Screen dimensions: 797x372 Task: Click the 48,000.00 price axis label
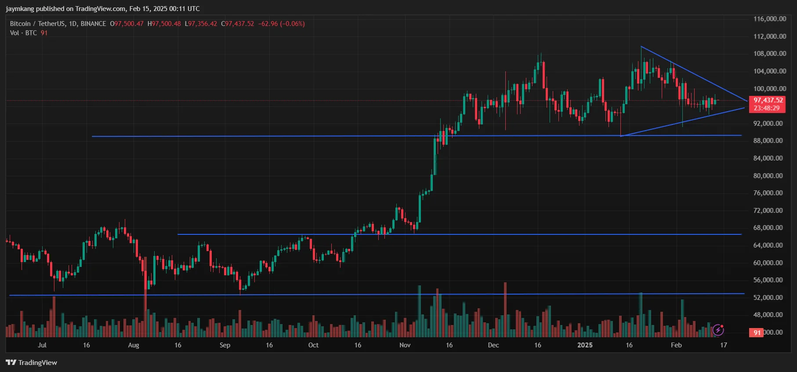[x=768, y=314]
